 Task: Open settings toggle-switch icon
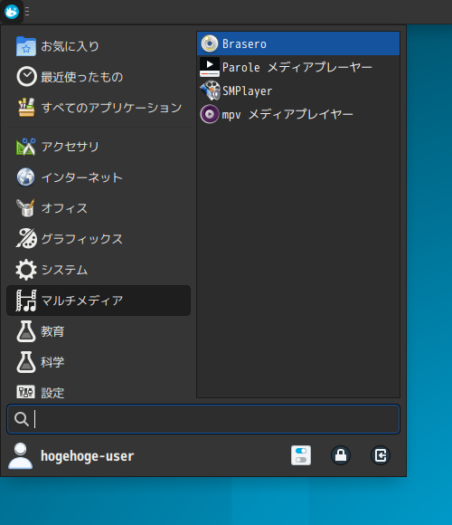pyautogui.click(x=301, y=455)
